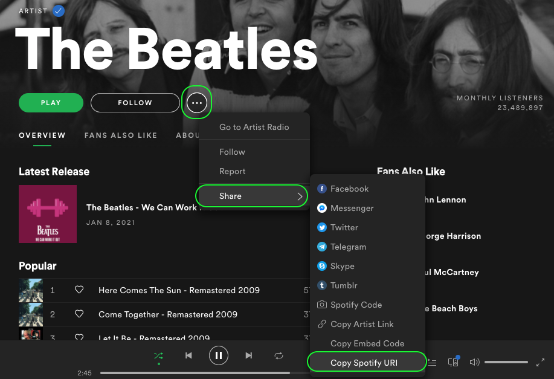Screen dimensions: 554x379
Task: Skip to previous track
Action: pos(188,355)
